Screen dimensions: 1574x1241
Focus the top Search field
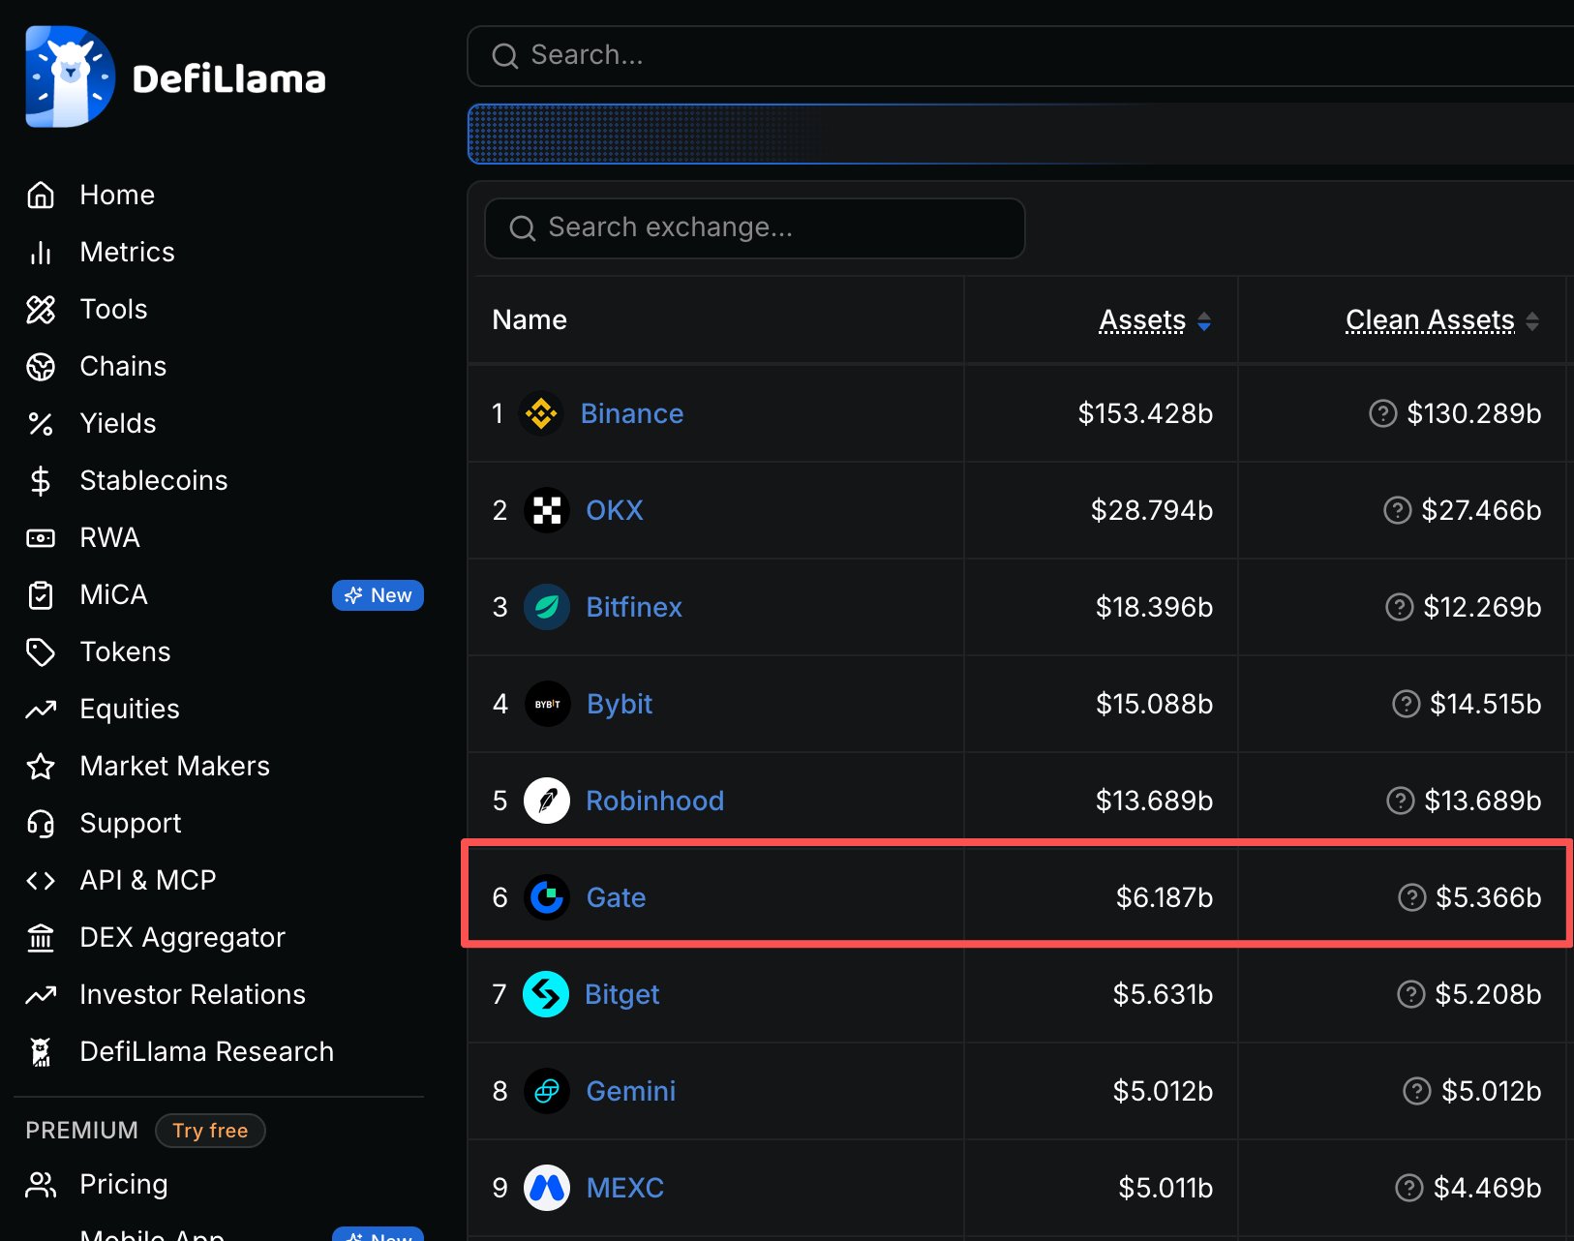pyautogui.click(x=1020, y=56)
